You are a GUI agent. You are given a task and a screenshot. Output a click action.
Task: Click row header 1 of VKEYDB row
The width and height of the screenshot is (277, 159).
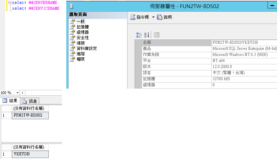point(6,154)
